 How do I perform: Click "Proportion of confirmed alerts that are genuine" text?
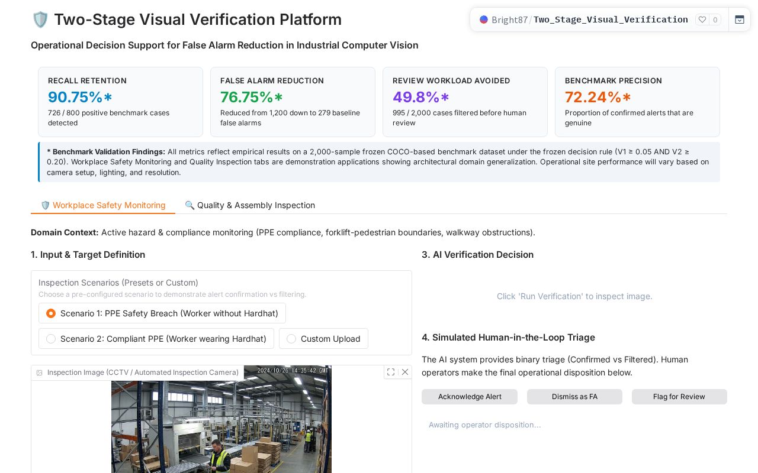tap(629, 118)
